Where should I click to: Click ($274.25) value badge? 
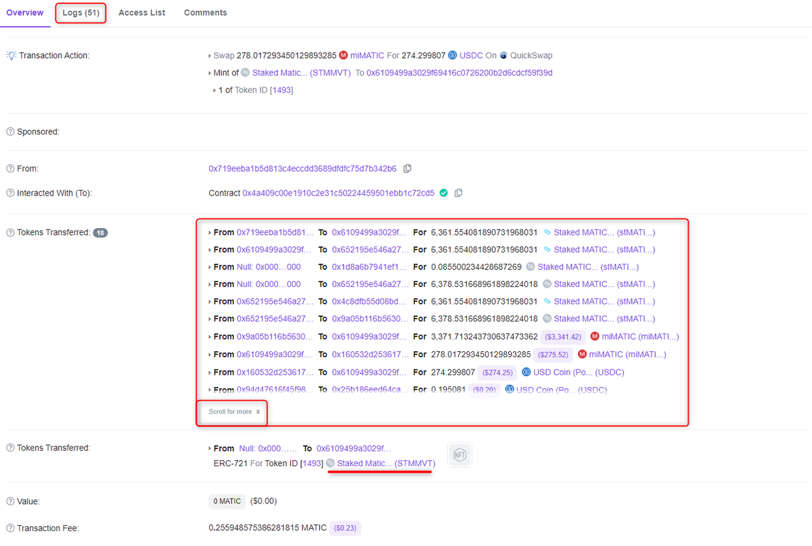(497, 372)
